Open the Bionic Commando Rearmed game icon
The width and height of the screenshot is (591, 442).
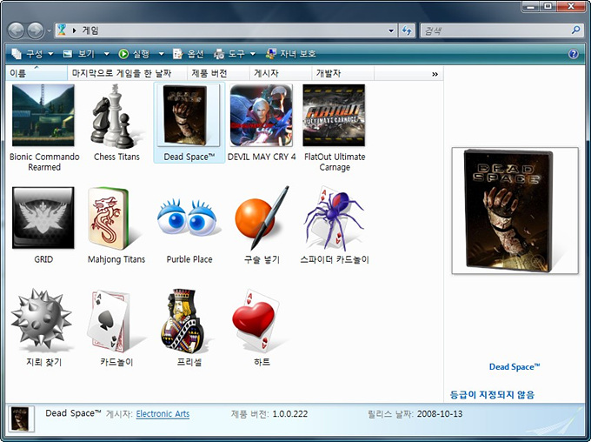click(x=43, y=115)
